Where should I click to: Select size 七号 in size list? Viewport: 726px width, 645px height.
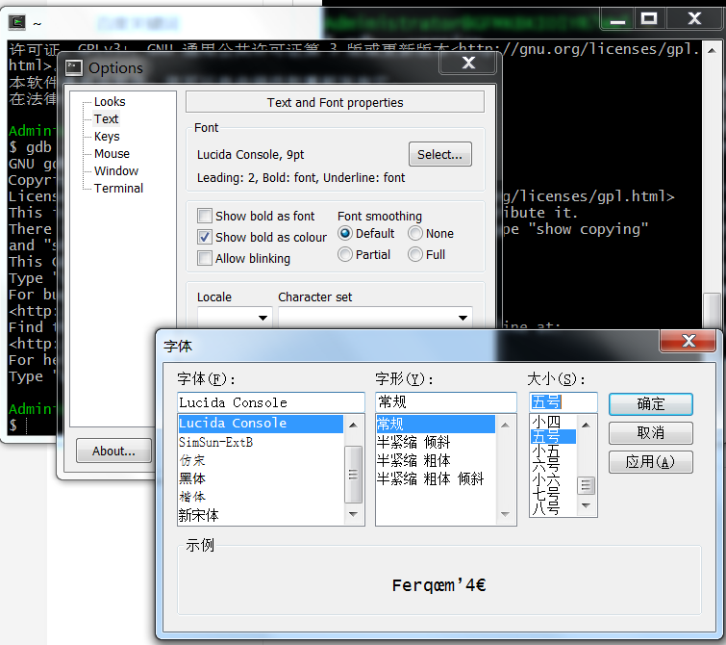pyautogui.click(x=553, y=494)
